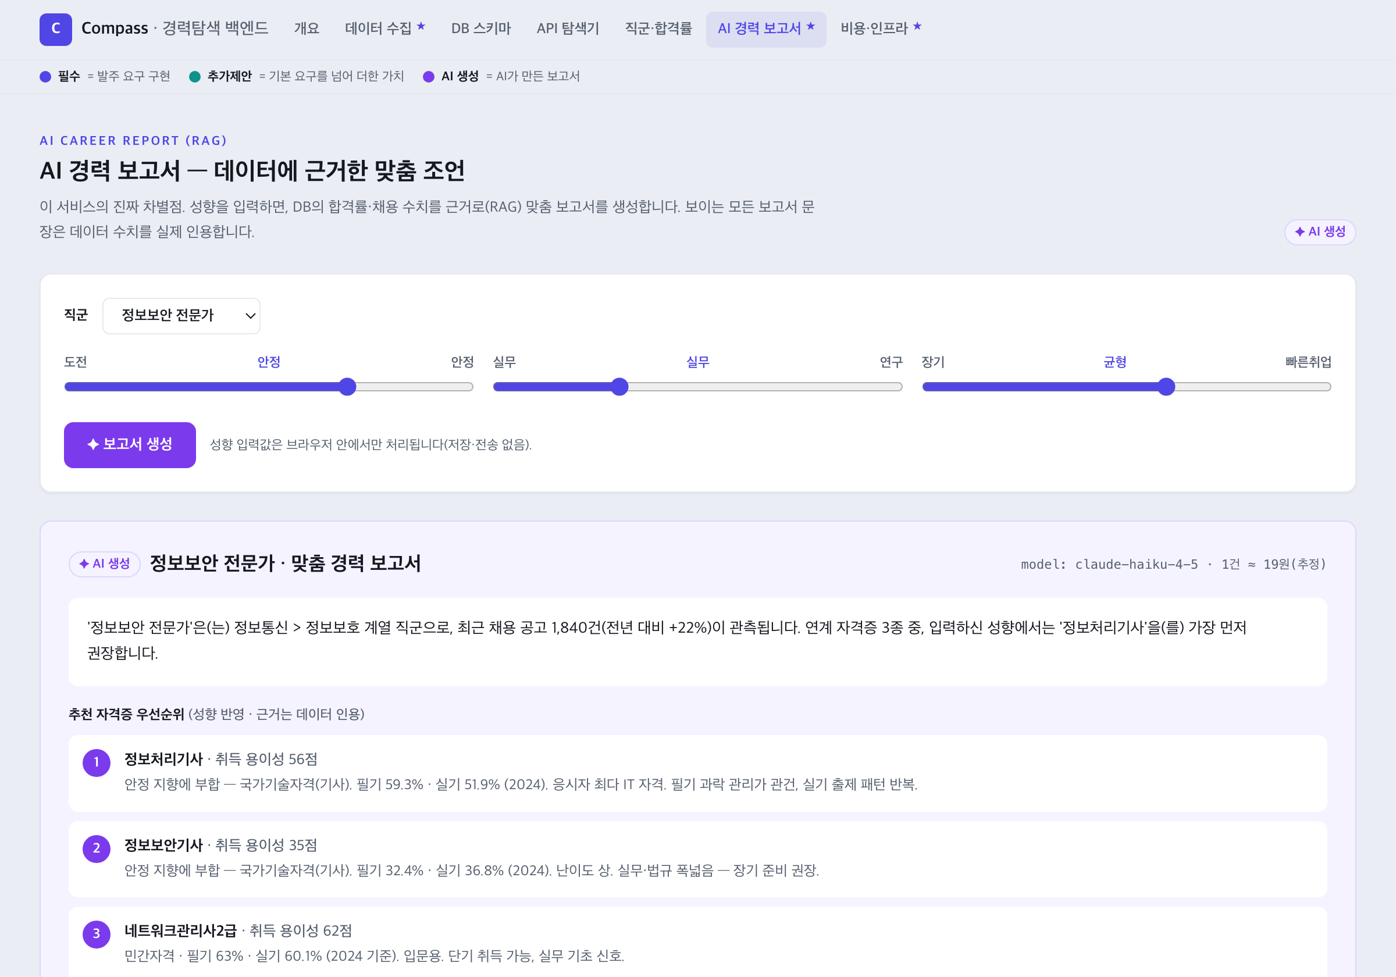Image resolution: width=1396 pixels, height=977 pixels.
Task: Click the AI 생성 badge in report header
Action: [x=105, y=564]
